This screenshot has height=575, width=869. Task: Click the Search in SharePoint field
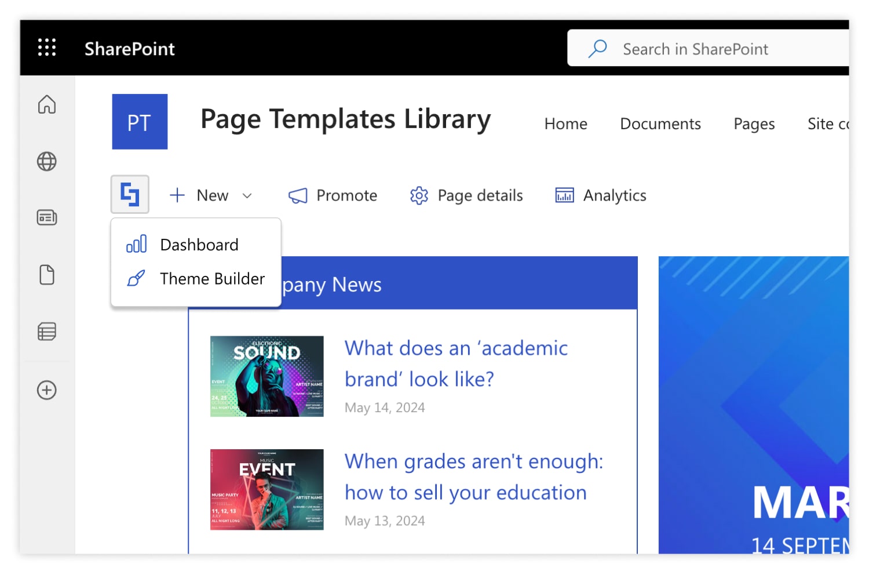tap(708, 48)
